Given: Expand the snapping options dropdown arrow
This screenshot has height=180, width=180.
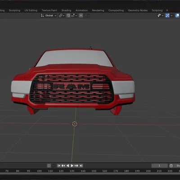Looking at the screenshot, I should tap(76, 15).
